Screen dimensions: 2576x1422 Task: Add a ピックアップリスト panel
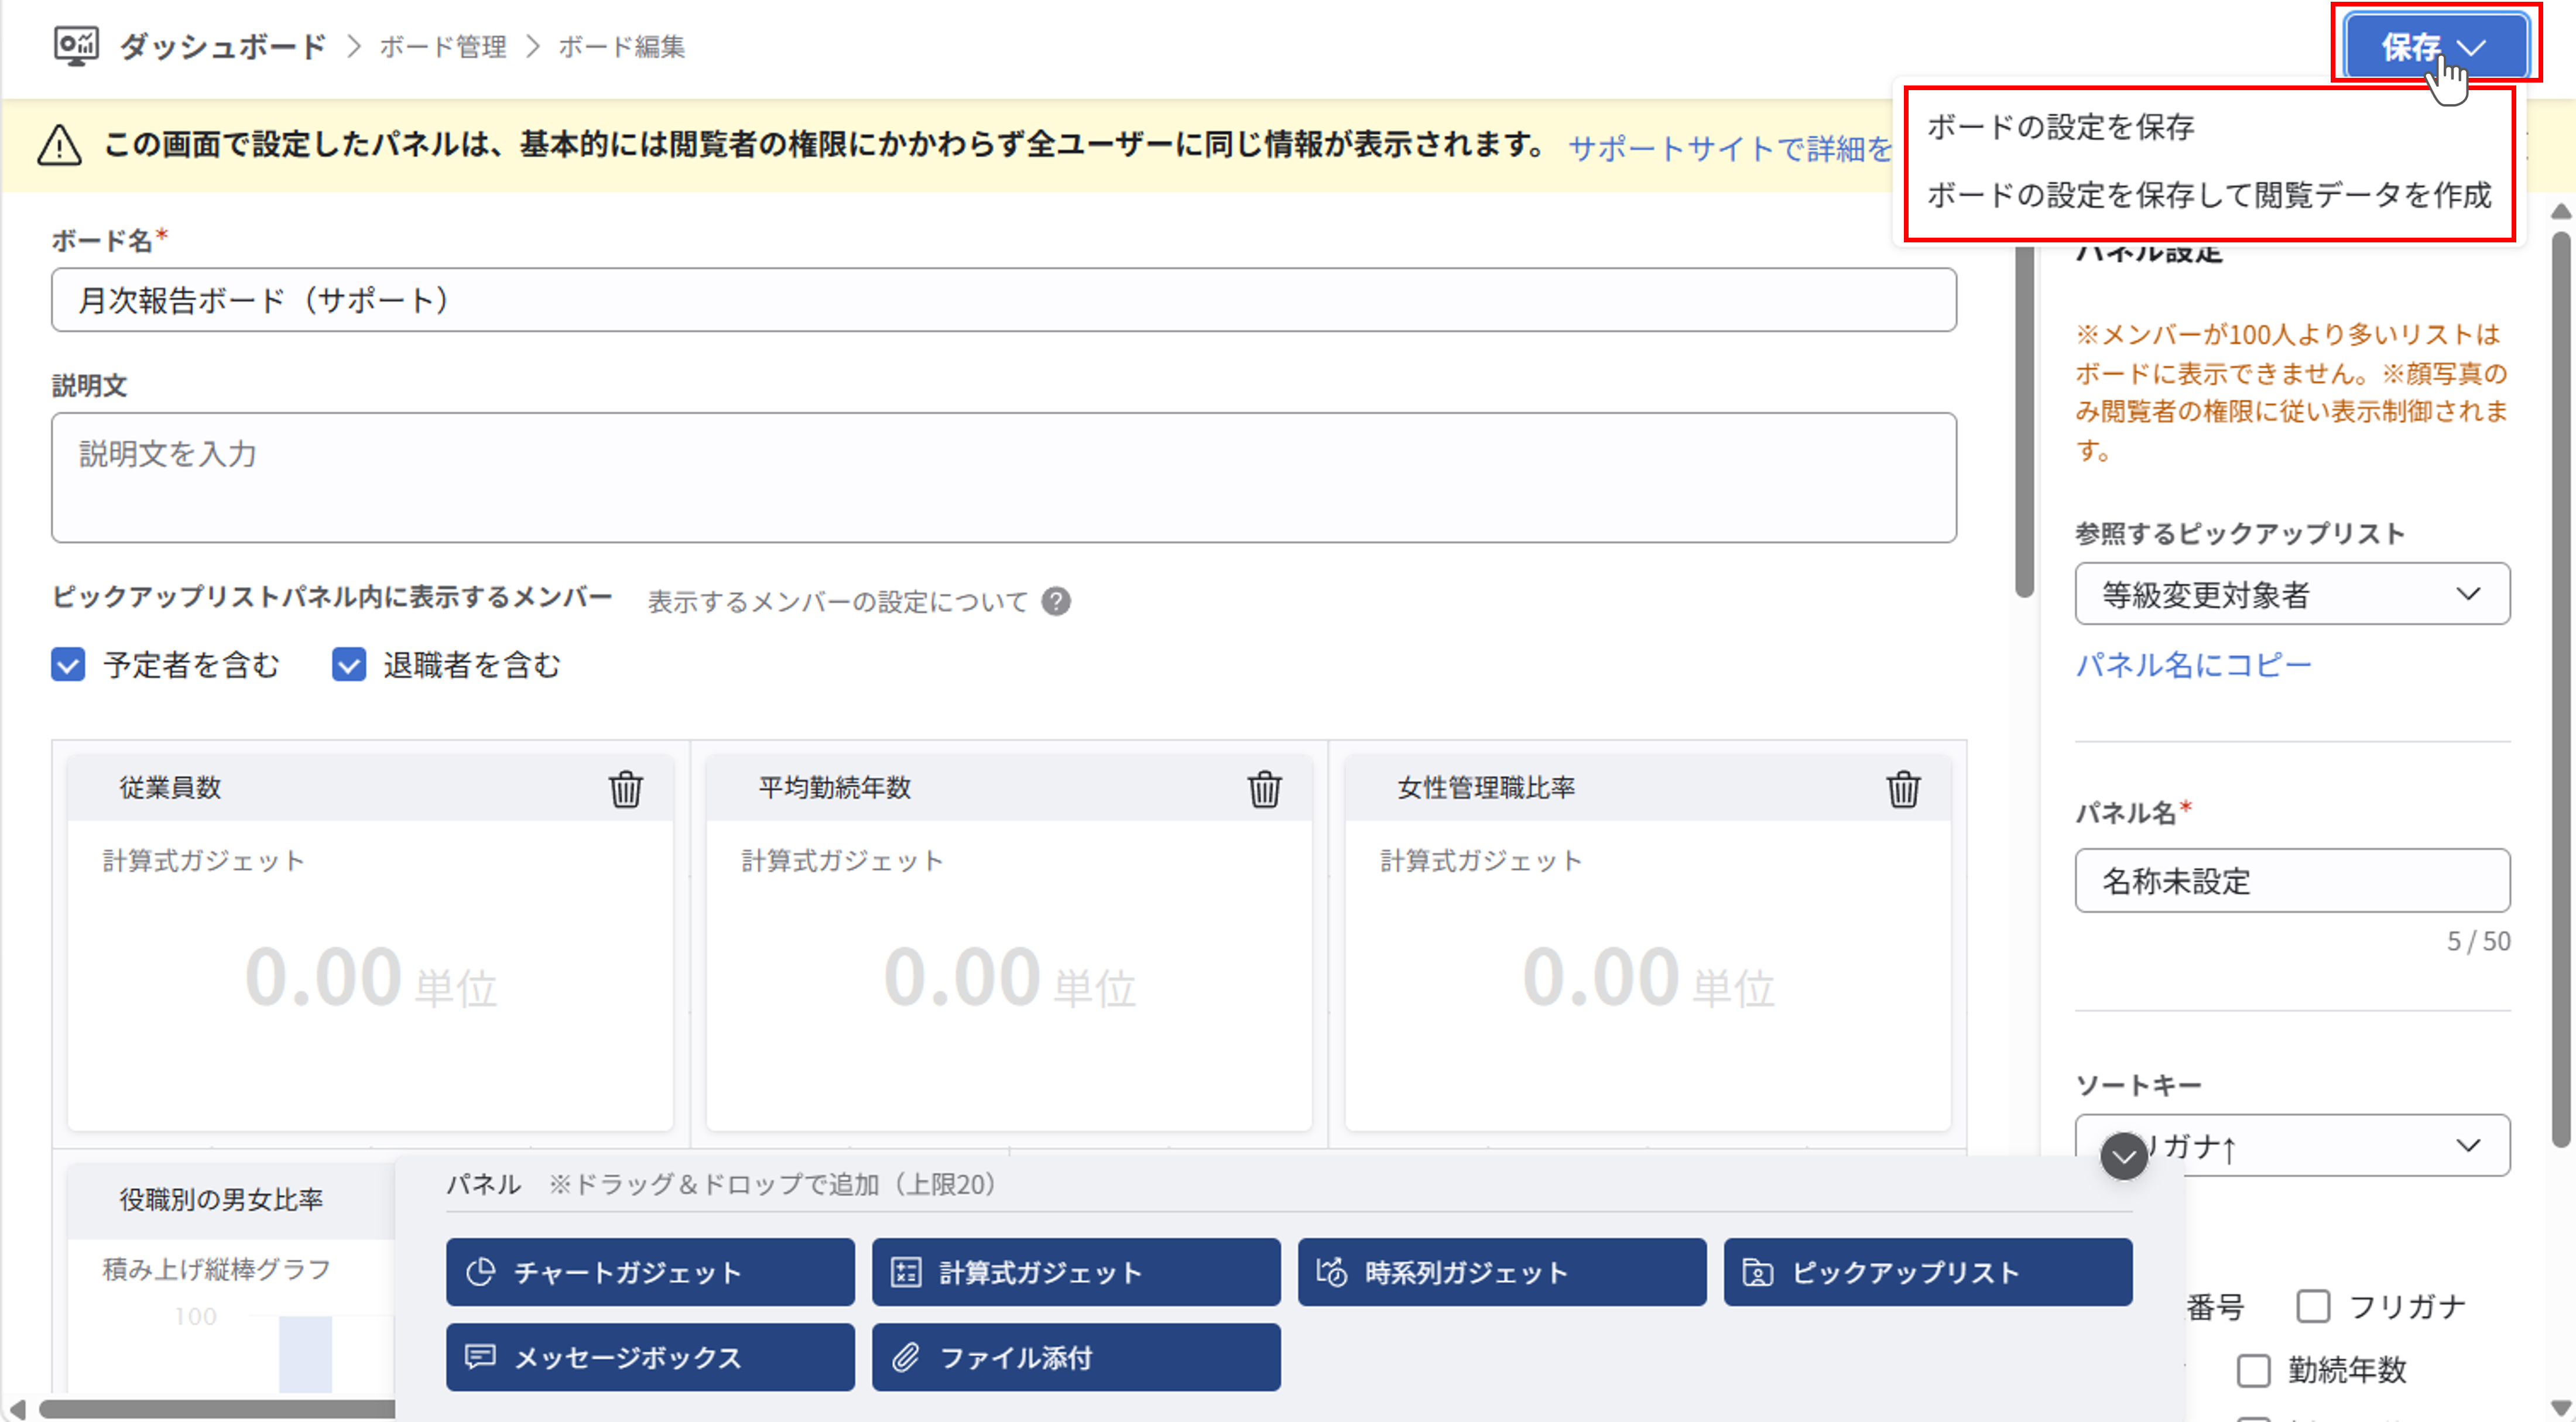click(x=1928, y=1272)
